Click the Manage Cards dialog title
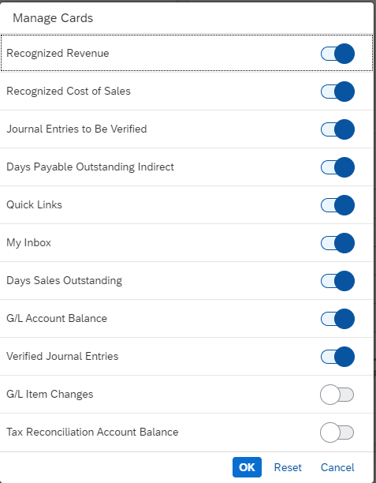The image size is (376, 483). coord(53,18)
